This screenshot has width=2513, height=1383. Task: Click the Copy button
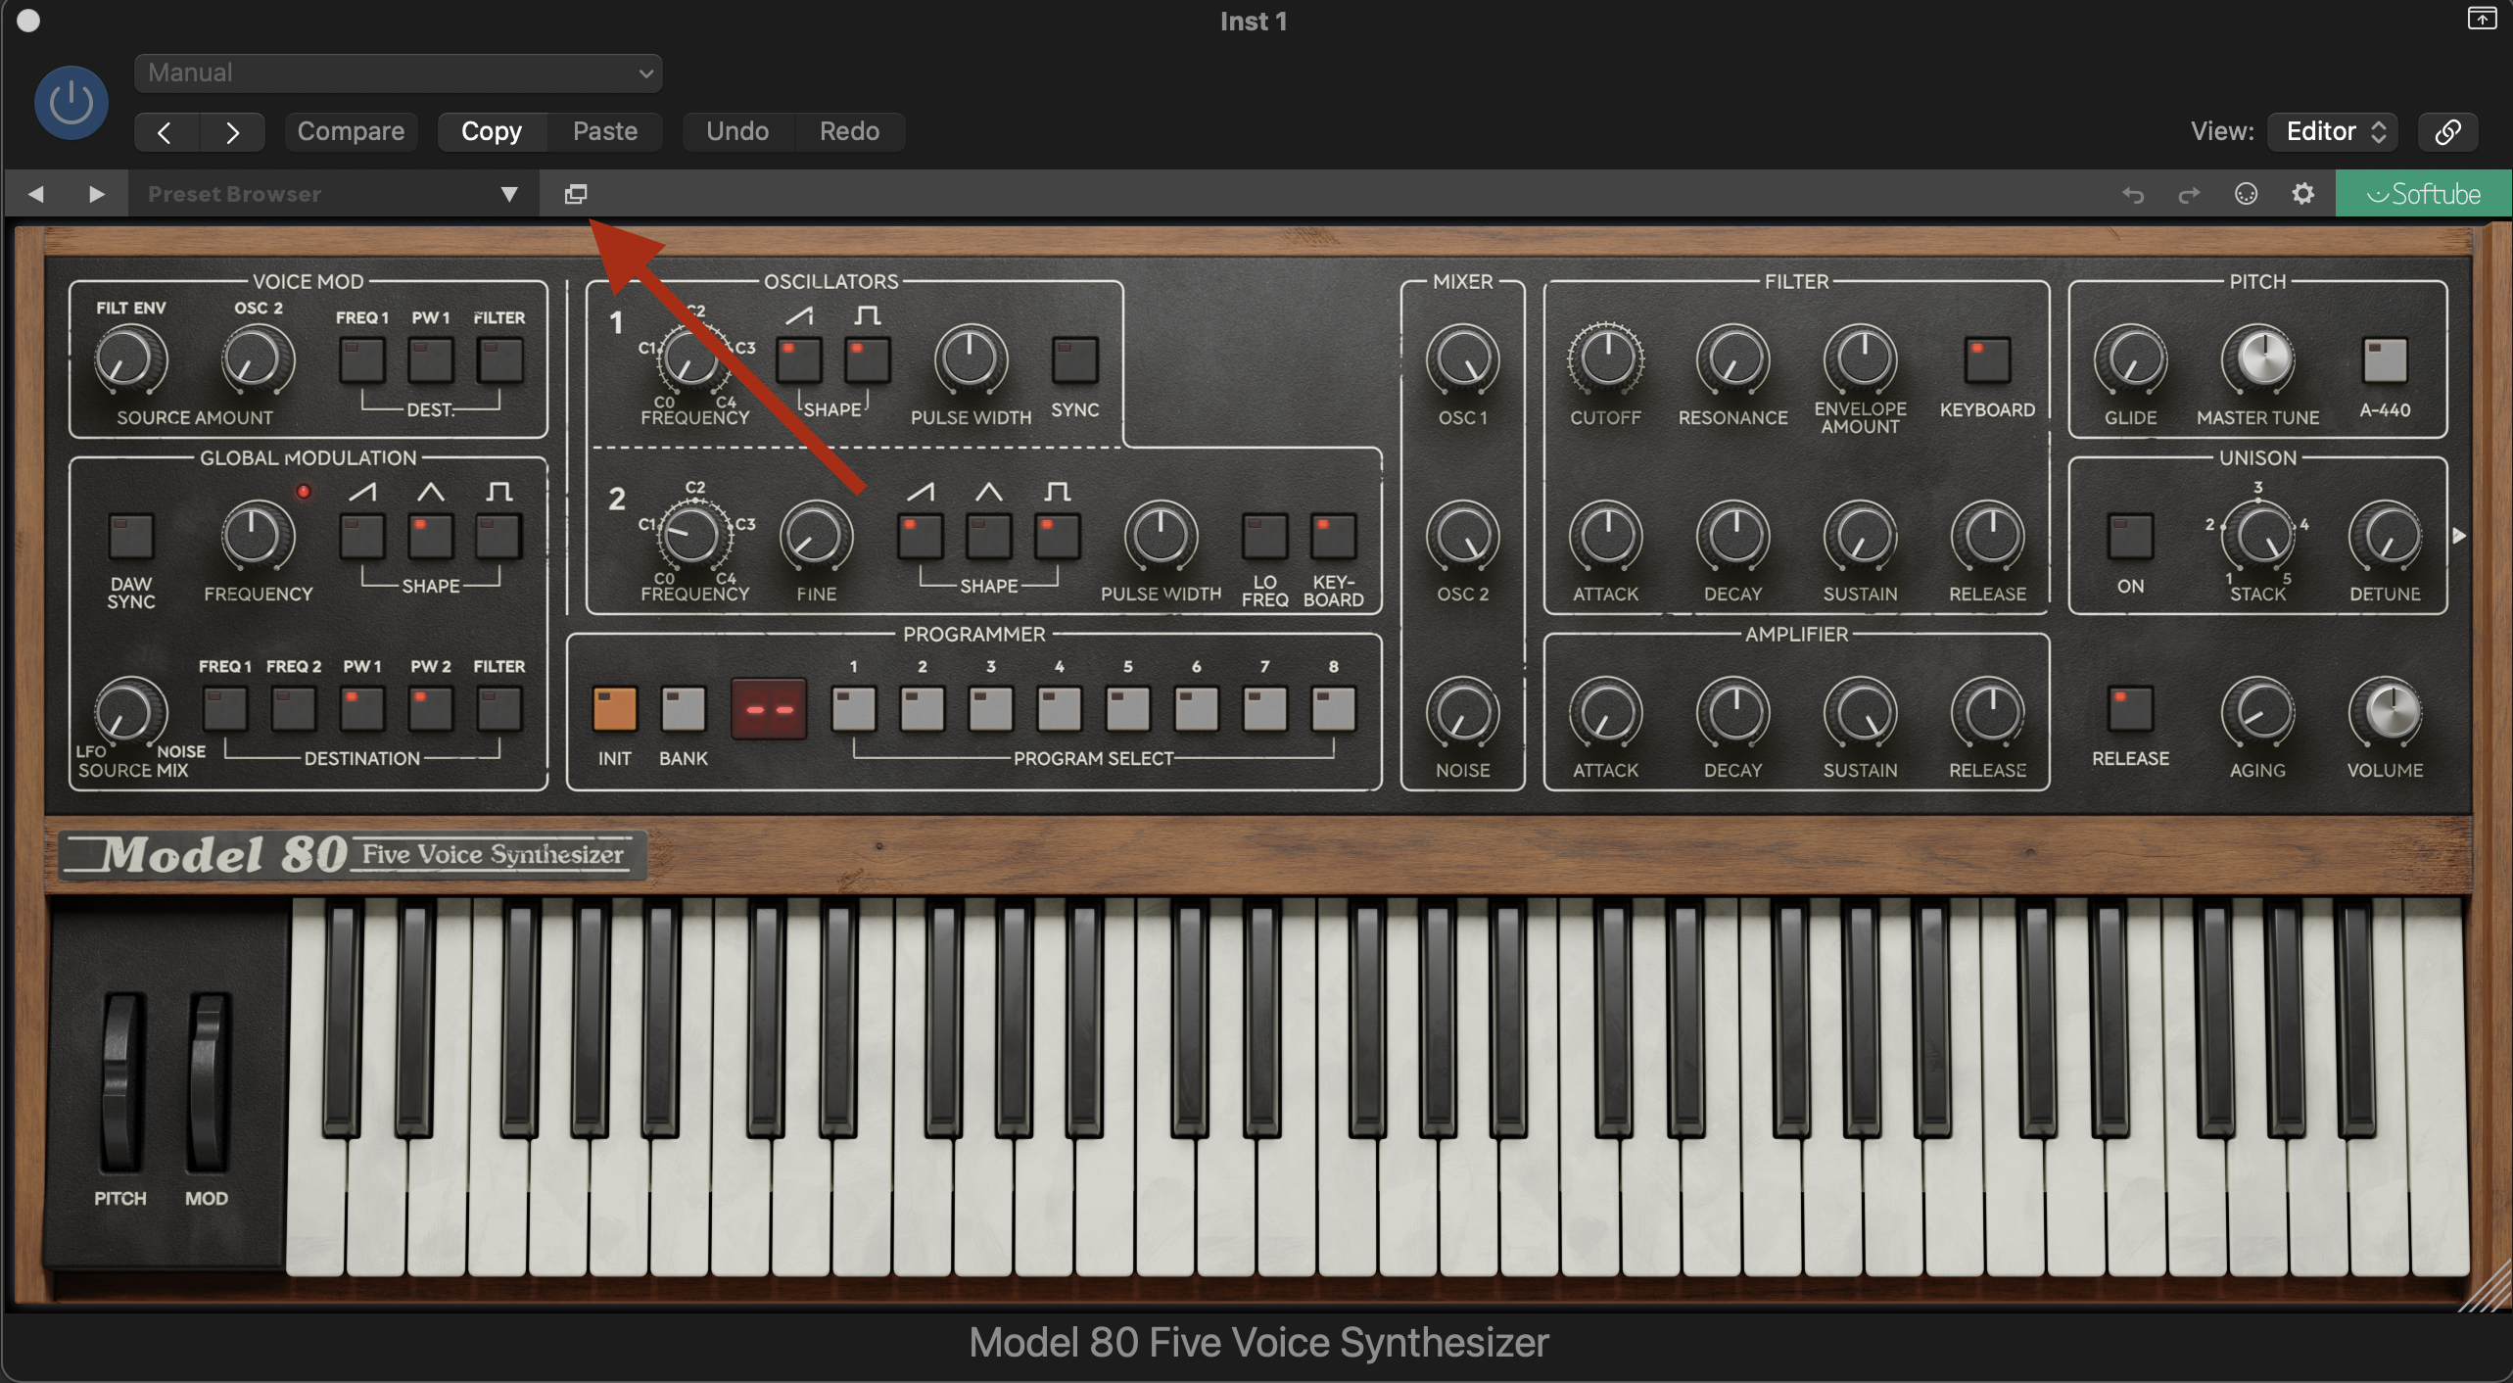[492, 131]
